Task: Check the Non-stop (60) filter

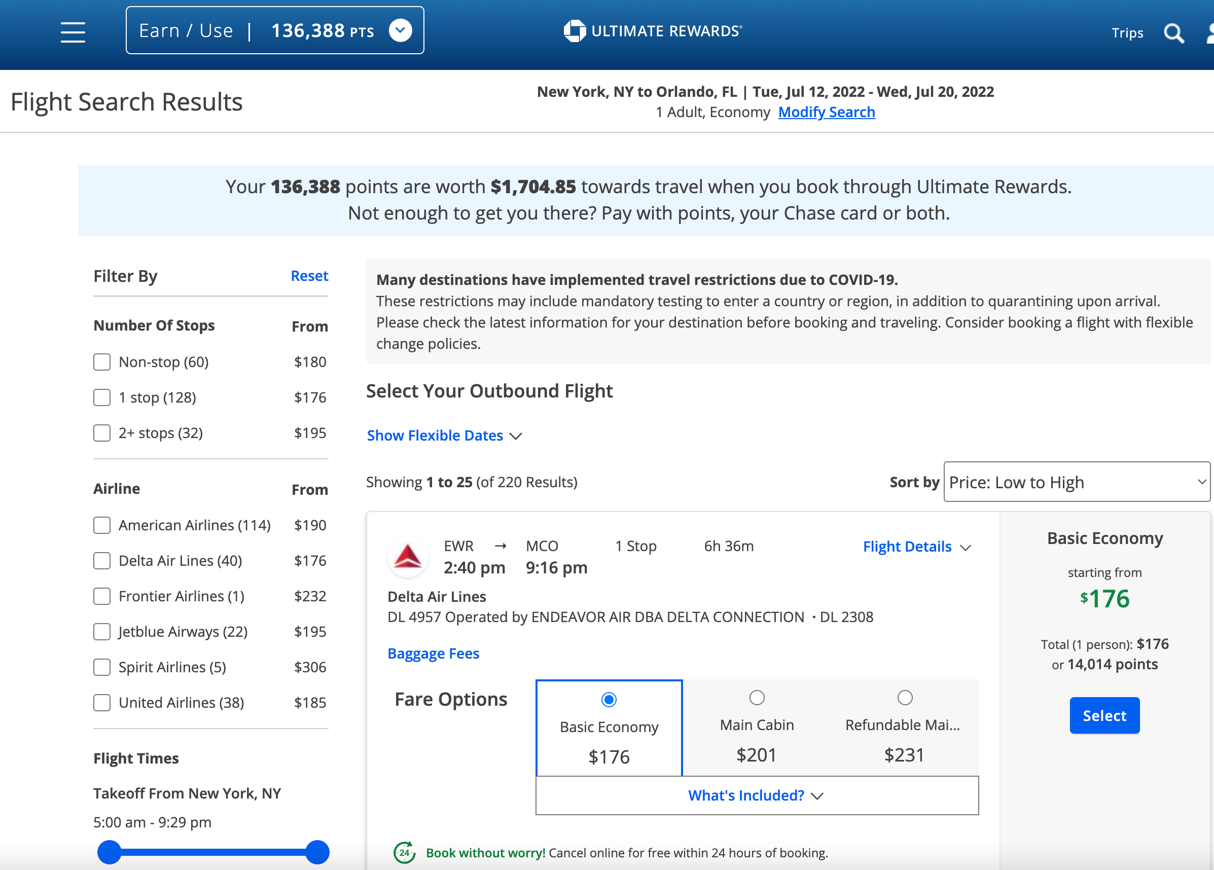Action: pyautogui.click(x=102, y=362)
